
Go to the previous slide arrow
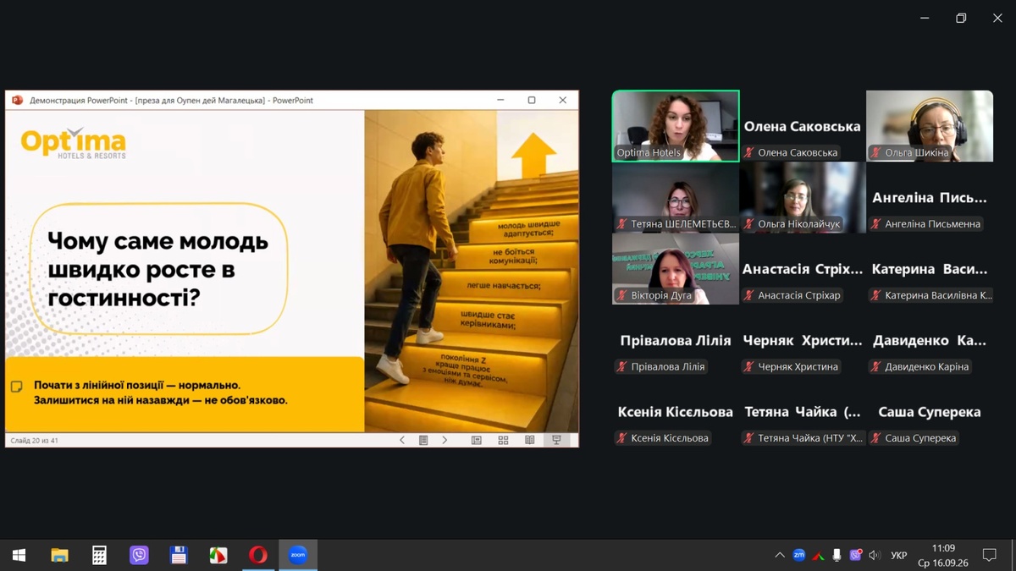pos(402,440)
